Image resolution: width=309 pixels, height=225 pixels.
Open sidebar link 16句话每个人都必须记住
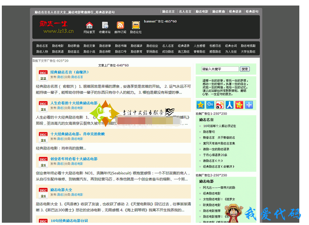(x=220, y=126)
